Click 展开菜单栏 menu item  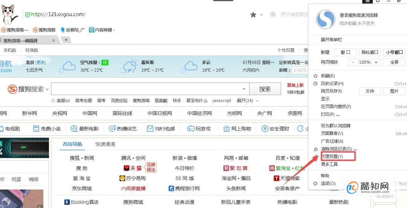(331, 40)
